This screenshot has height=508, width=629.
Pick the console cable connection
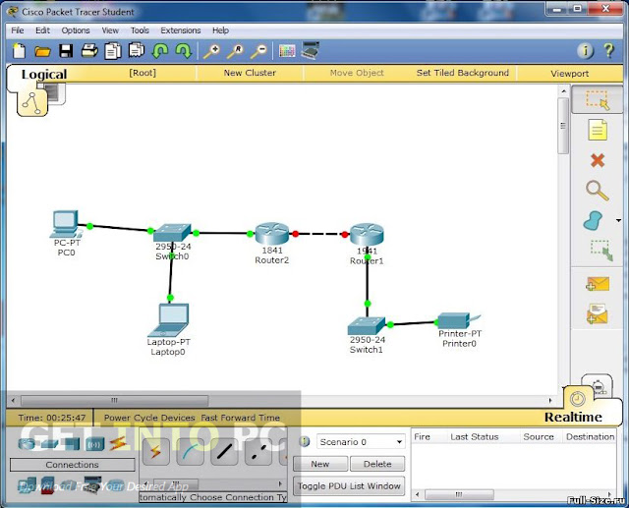[x=190, y=452]
